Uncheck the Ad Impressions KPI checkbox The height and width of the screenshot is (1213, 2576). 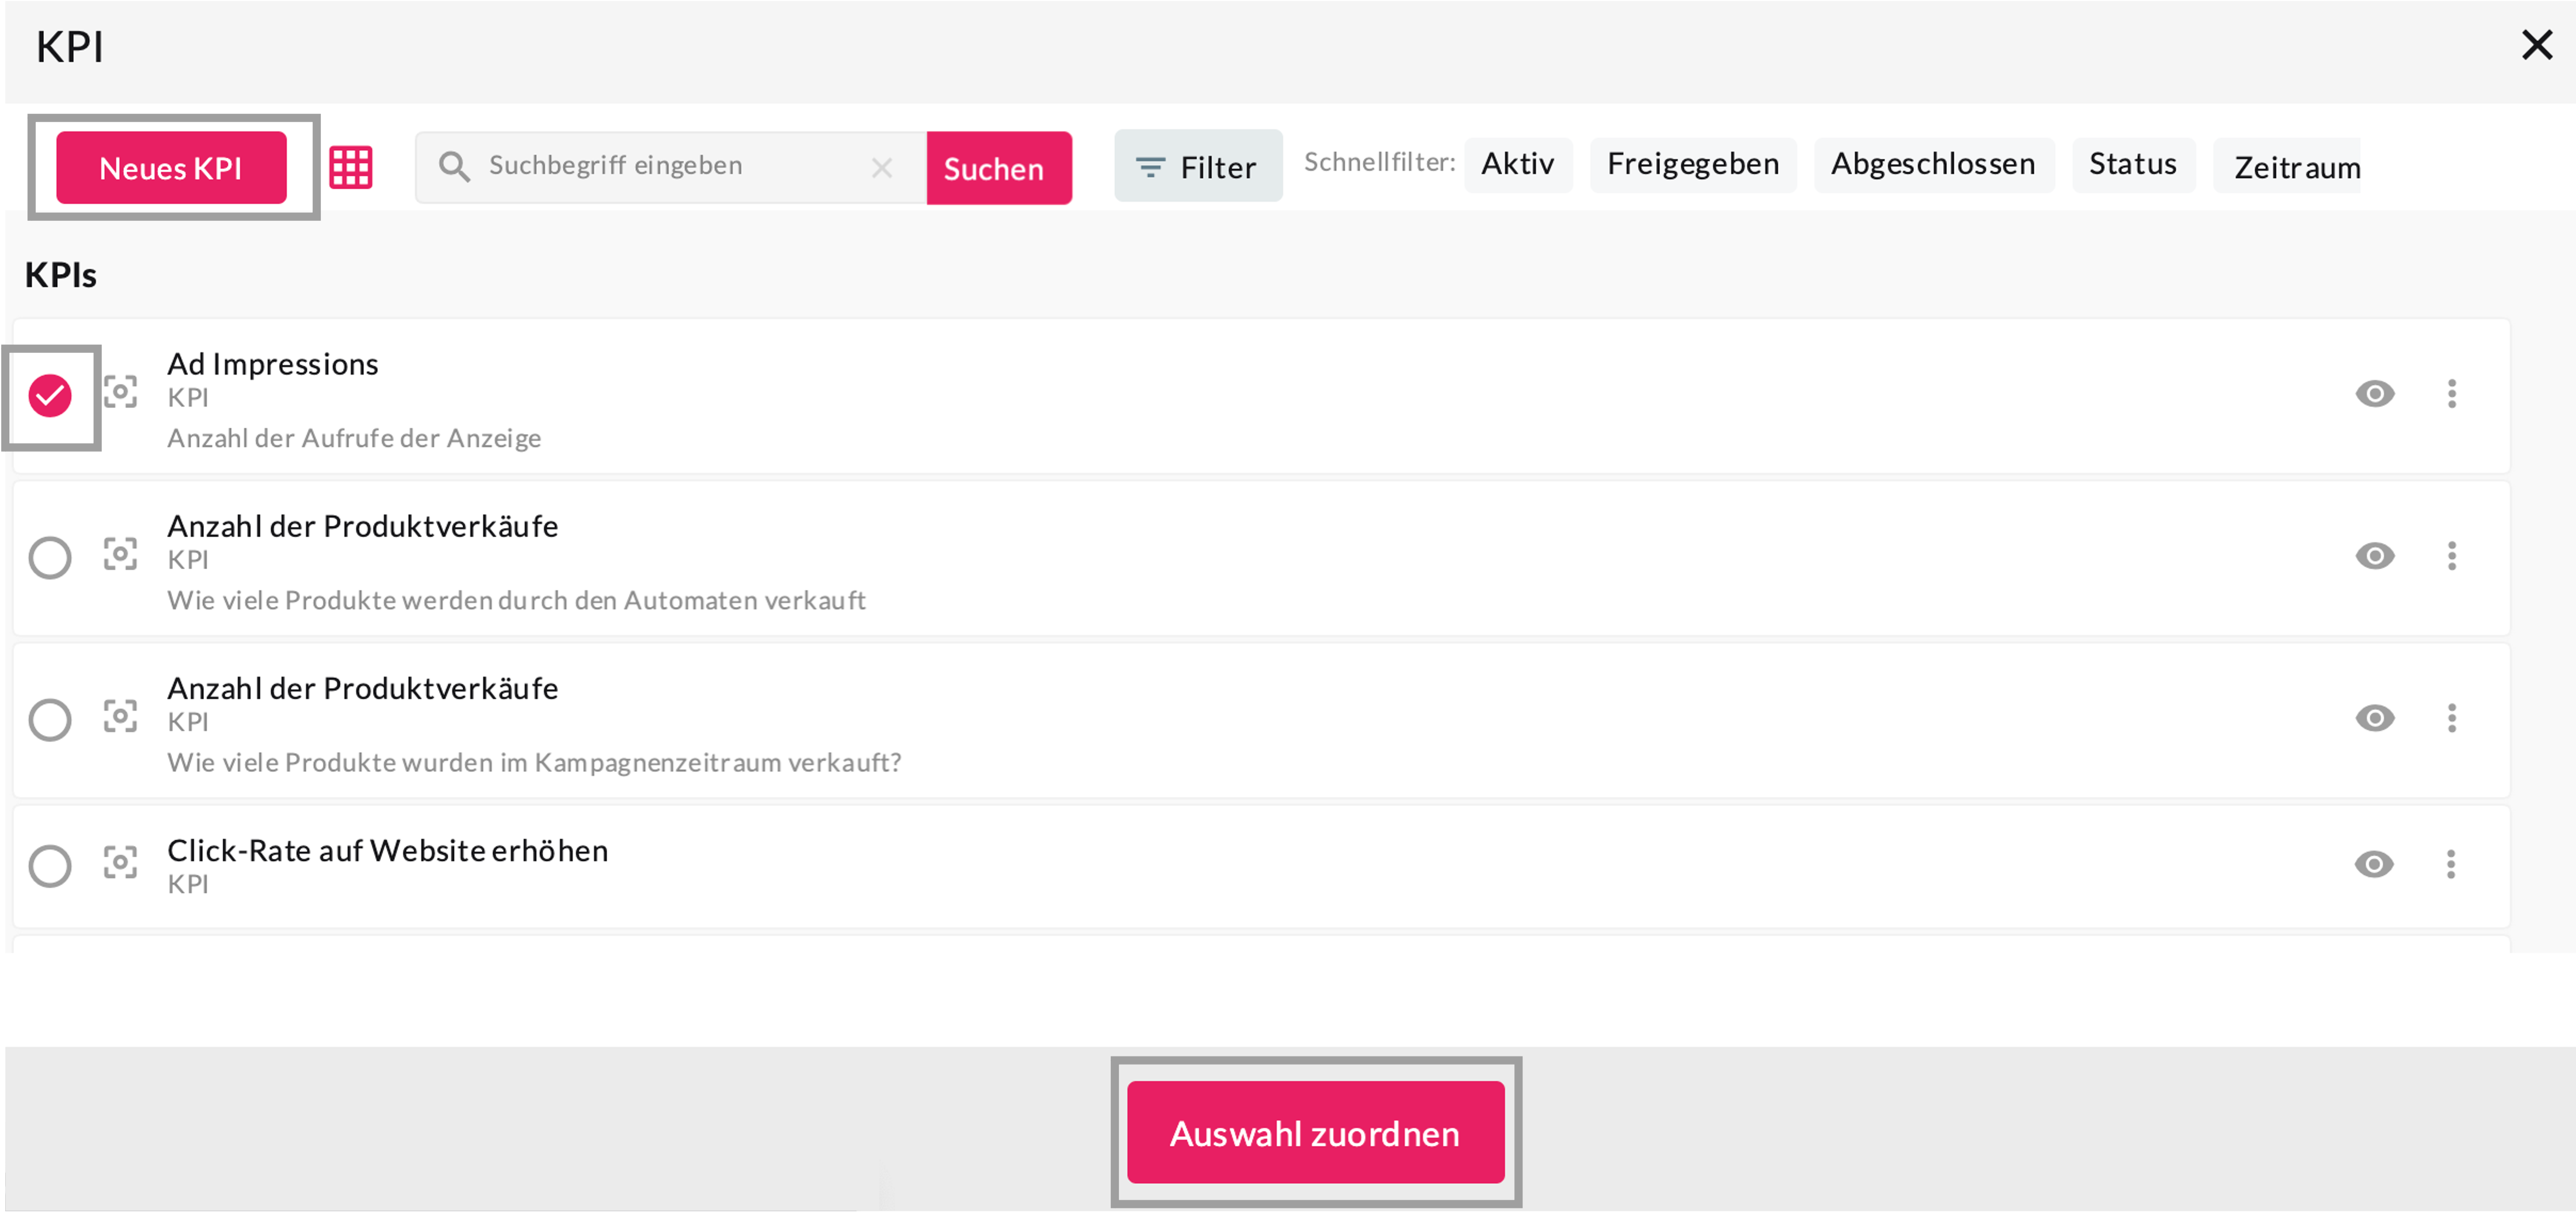pyautogui.click(x=50, y=396)
